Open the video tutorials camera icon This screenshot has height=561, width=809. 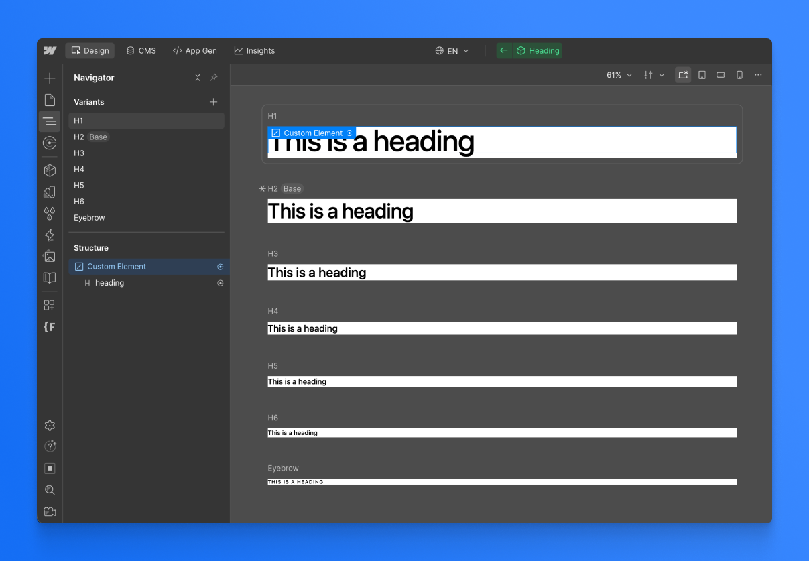tap(50, 511)
